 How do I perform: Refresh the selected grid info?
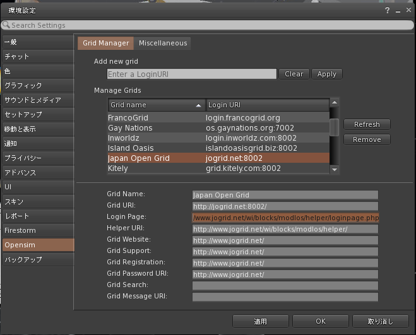click(x=367, y=124)
